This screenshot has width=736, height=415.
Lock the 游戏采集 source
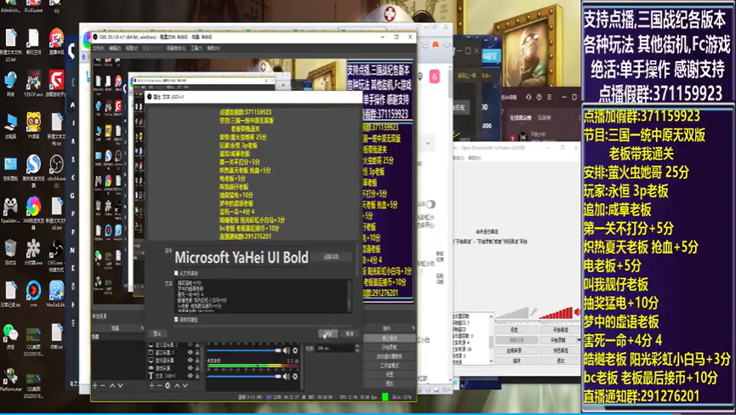(197, 368)
